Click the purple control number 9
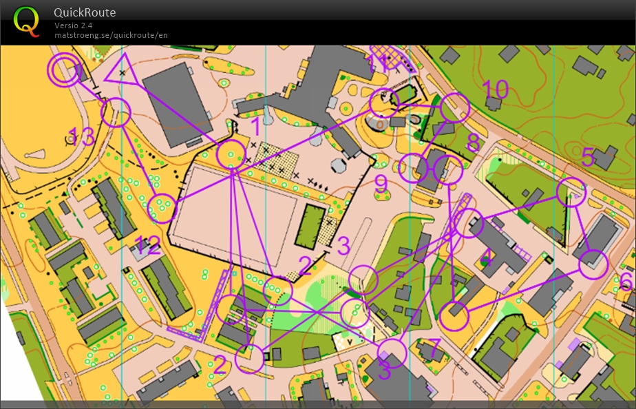This screenshot has width=636, height=409. 381,183
